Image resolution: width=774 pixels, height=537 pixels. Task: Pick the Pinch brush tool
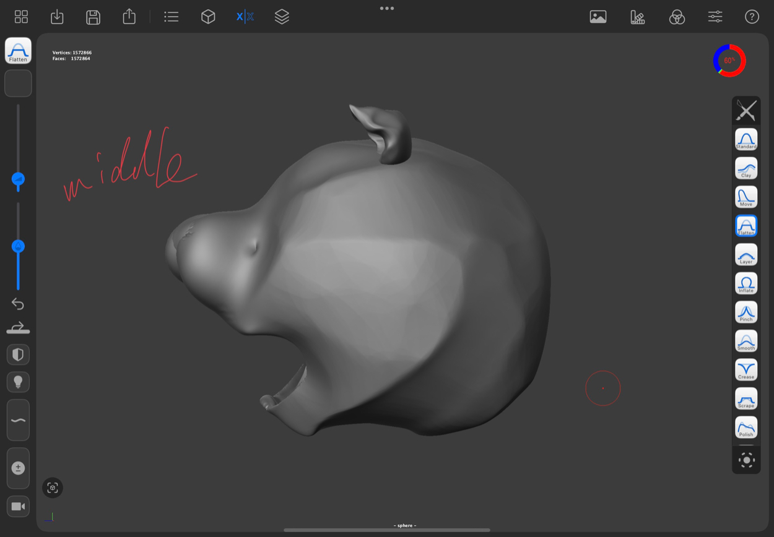click(x=746, y=312)
